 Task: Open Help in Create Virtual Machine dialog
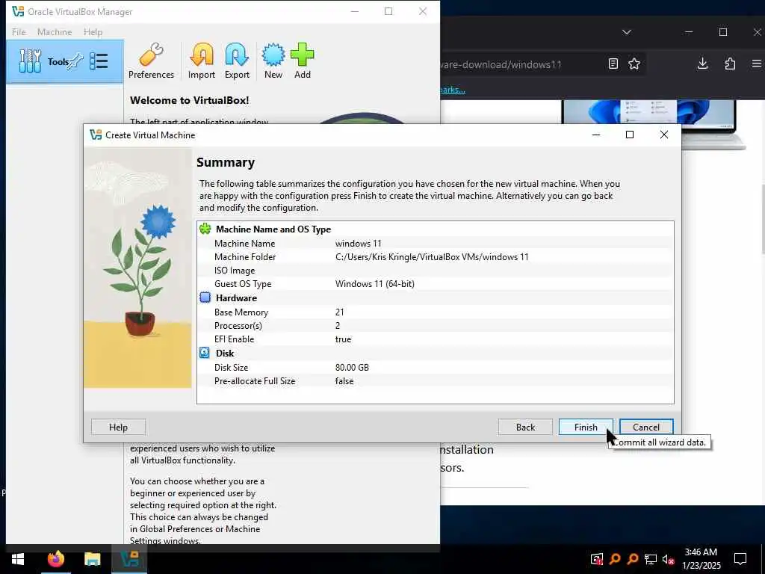(x=118, y=427)
